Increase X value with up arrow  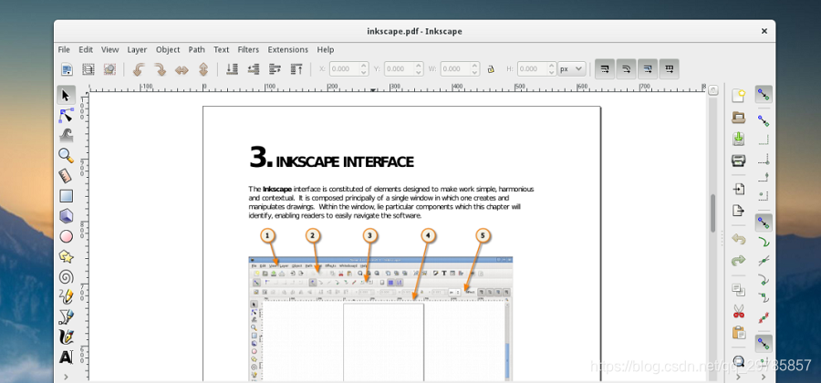pos(362,66)
